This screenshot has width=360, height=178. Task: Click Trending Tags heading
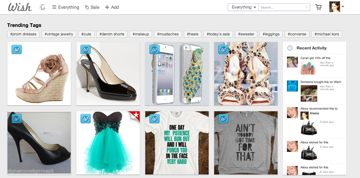(24, 25)
